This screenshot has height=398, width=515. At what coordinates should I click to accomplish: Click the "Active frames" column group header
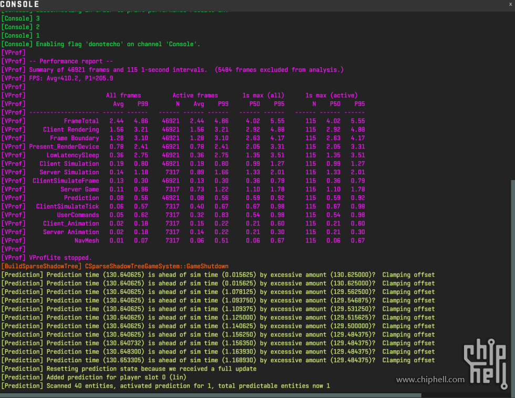[x=195, y=95]
